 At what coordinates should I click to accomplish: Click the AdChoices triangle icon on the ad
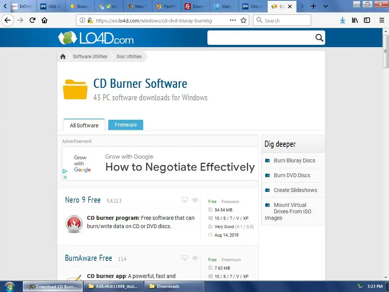[x=65, y=171]
